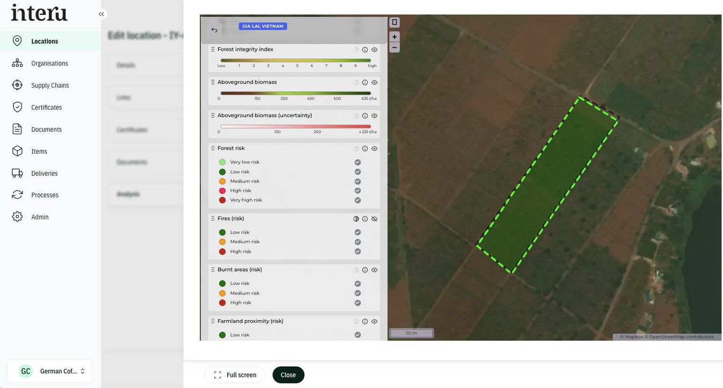Show info for Forest integrity index
The image size is (723, 388).
(x=365, y=50)
